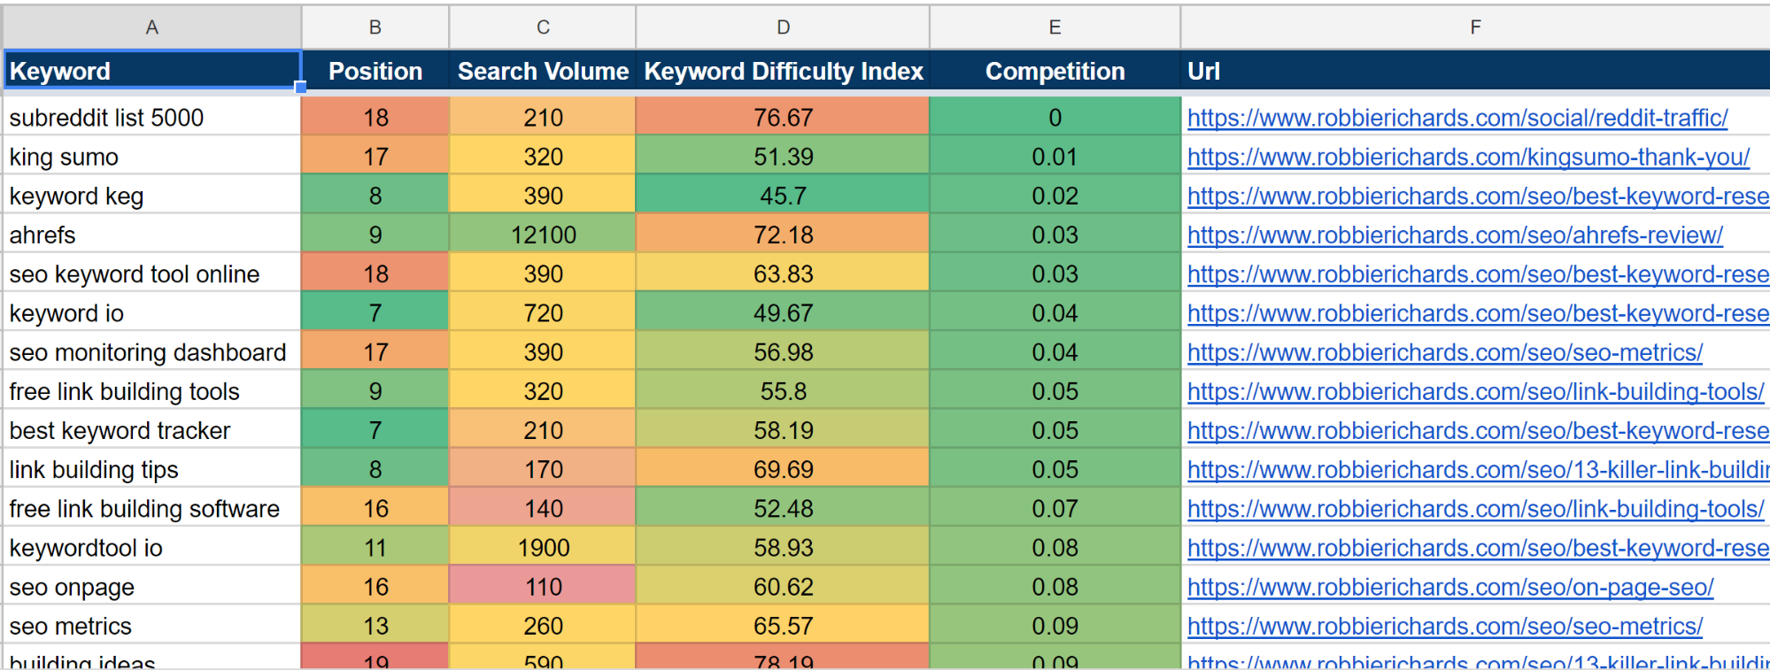Image resolution: width=1770 pixels, height=670 pixels.
Task: Select the Keyword Difficulty Index header cell
Action: tap(783, 71)
